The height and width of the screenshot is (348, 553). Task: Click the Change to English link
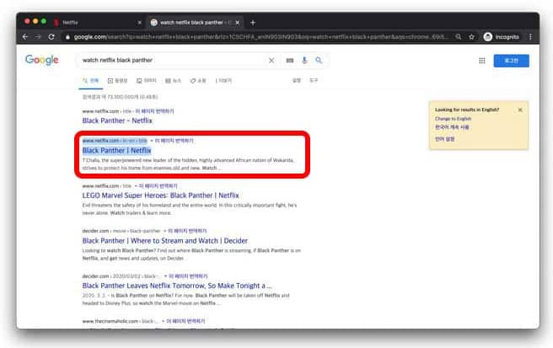453,119
